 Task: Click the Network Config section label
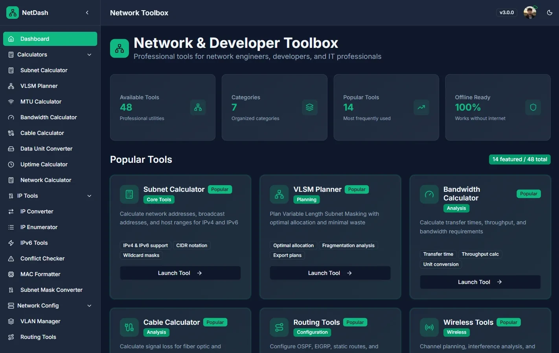click(38, 306)
